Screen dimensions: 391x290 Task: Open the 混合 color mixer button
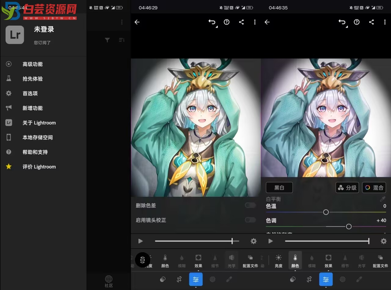(x=374, y=188)
